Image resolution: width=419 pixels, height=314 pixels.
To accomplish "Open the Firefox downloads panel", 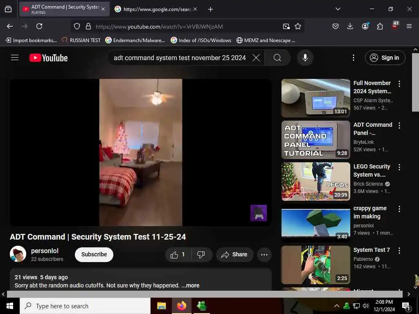I will [350, 26].
